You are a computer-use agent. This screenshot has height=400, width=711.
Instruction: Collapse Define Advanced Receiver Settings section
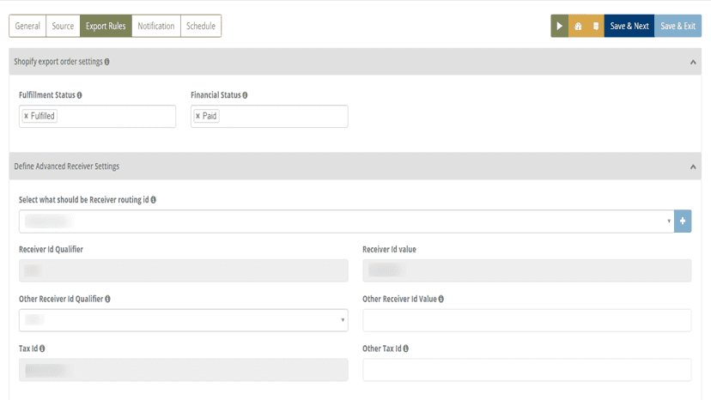pyautogui.click(x=693, y=167)
